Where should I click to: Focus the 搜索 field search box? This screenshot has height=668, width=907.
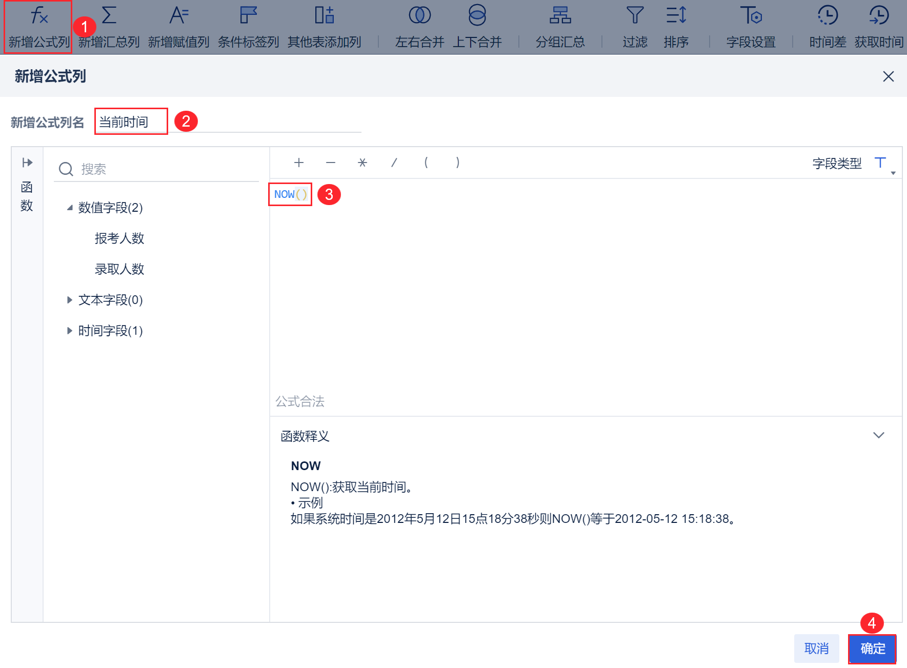click(156, 169)
